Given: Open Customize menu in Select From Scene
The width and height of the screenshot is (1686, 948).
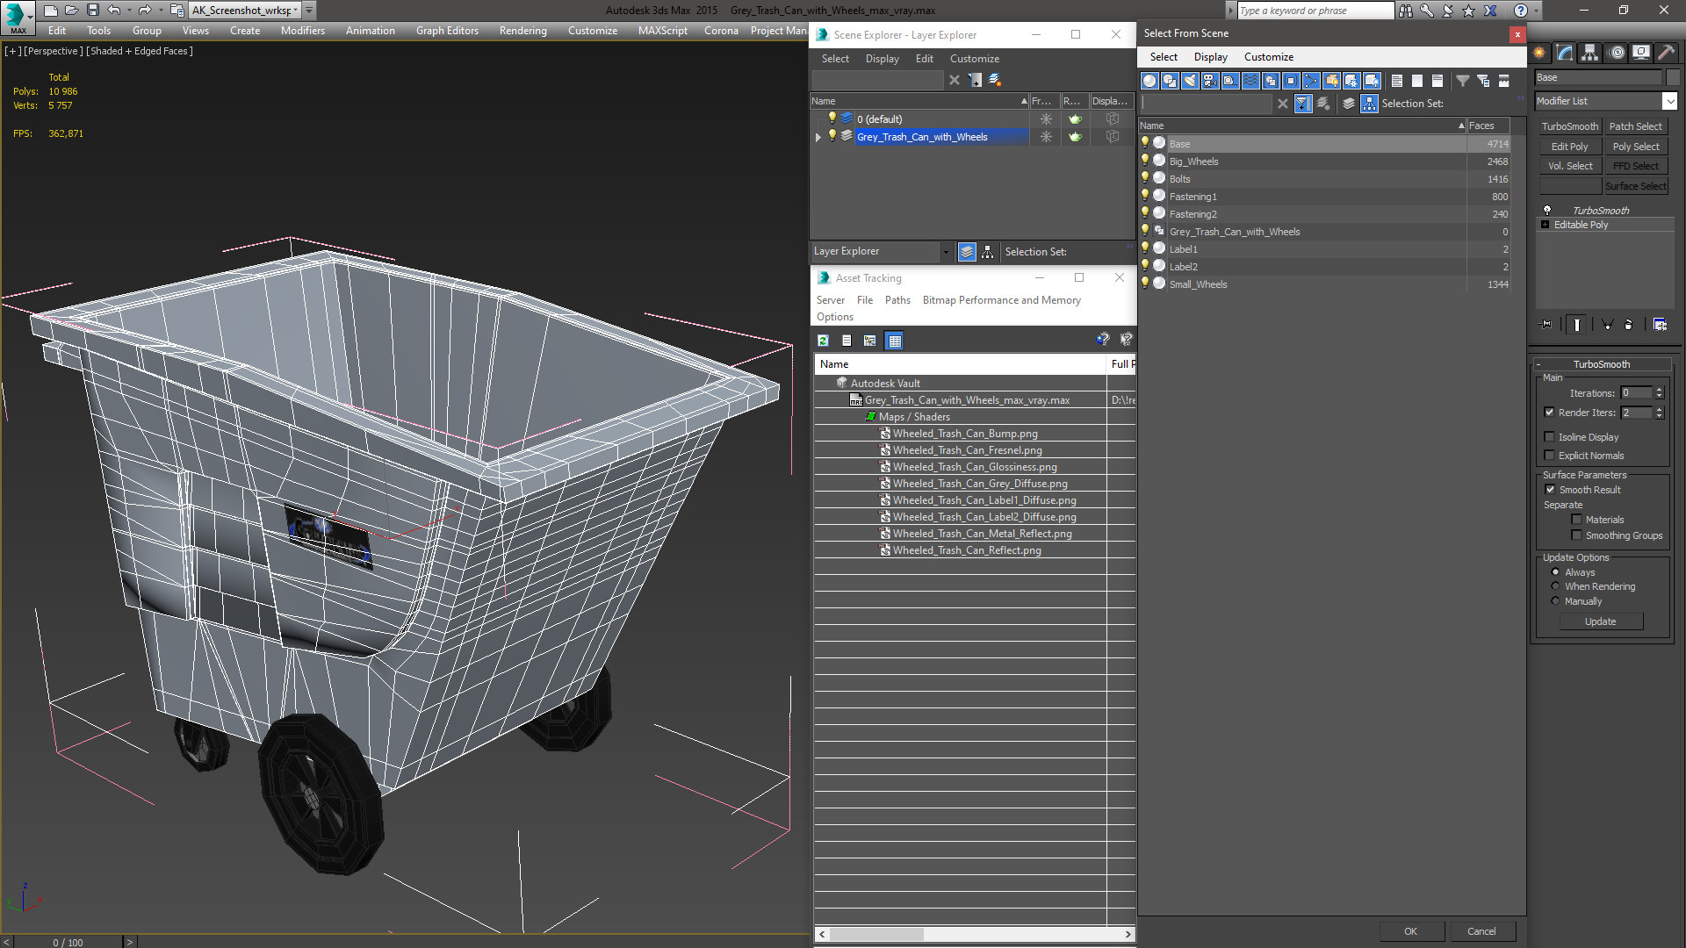Looking at the screenshot, I should point(1268,57).
